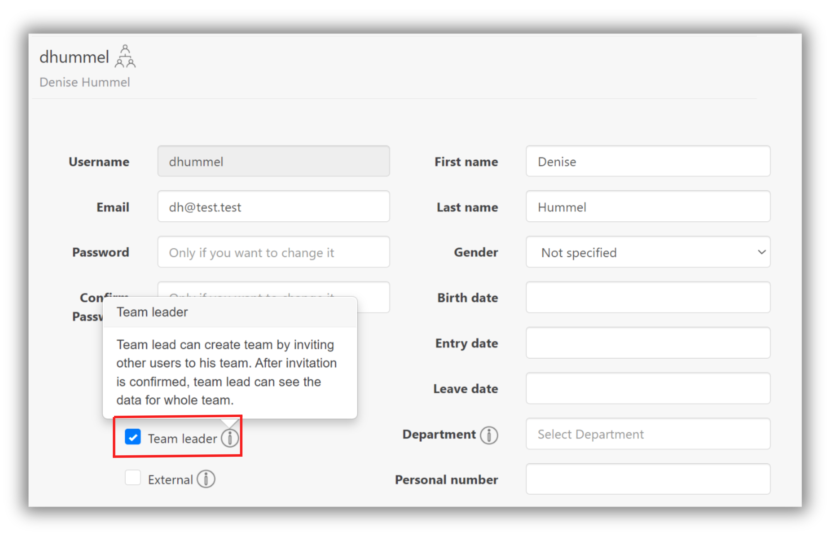
Task: Select the Birth date field
Action: click(648, 298)
